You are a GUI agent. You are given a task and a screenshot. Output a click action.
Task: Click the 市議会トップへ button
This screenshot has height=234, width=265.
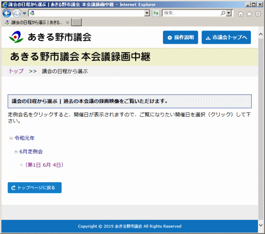[x=226, y=38]
